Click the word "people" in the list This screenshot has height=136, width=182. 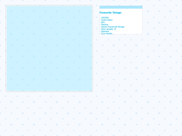(110, 29)
